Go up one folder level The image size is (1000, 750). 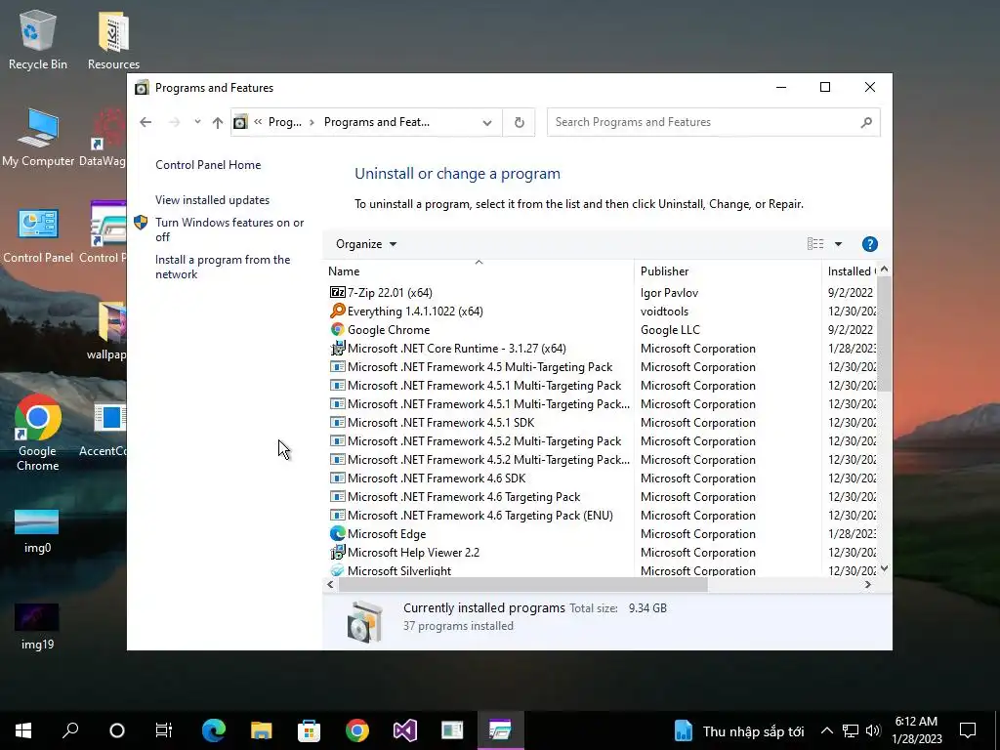pos(218,122)
